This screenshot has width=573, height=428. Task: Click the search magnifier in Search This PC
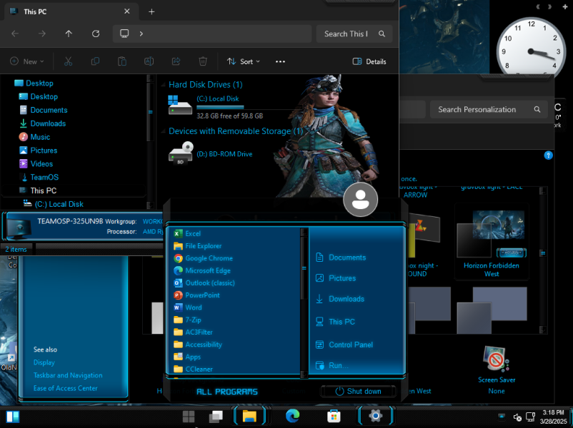click(382, 34)
